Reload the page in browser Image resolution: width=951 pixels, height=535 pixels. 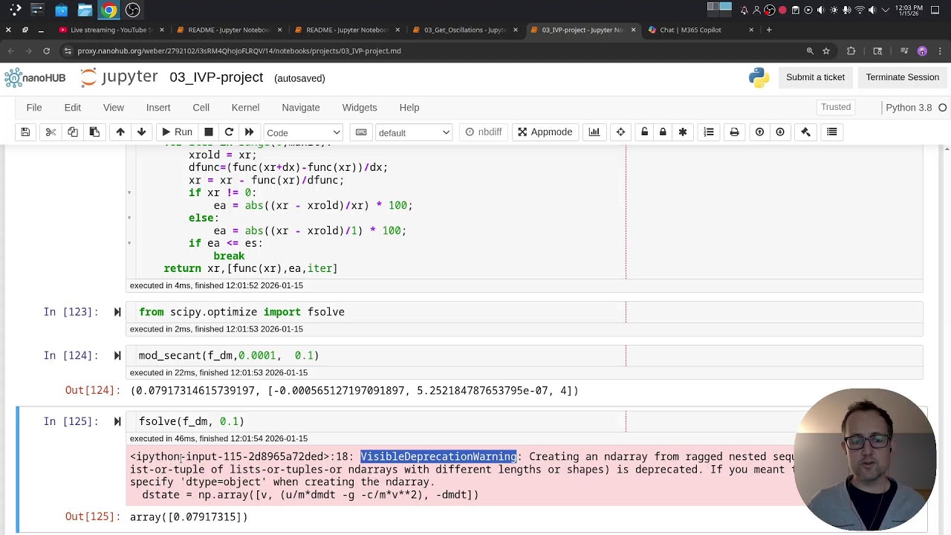click(46, 51)
